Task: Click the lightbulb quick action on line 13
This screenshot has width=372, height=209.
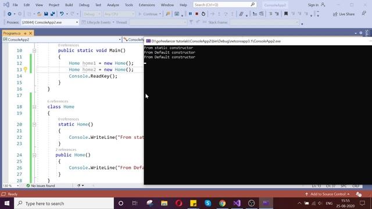Action: [x=26, y=70]
